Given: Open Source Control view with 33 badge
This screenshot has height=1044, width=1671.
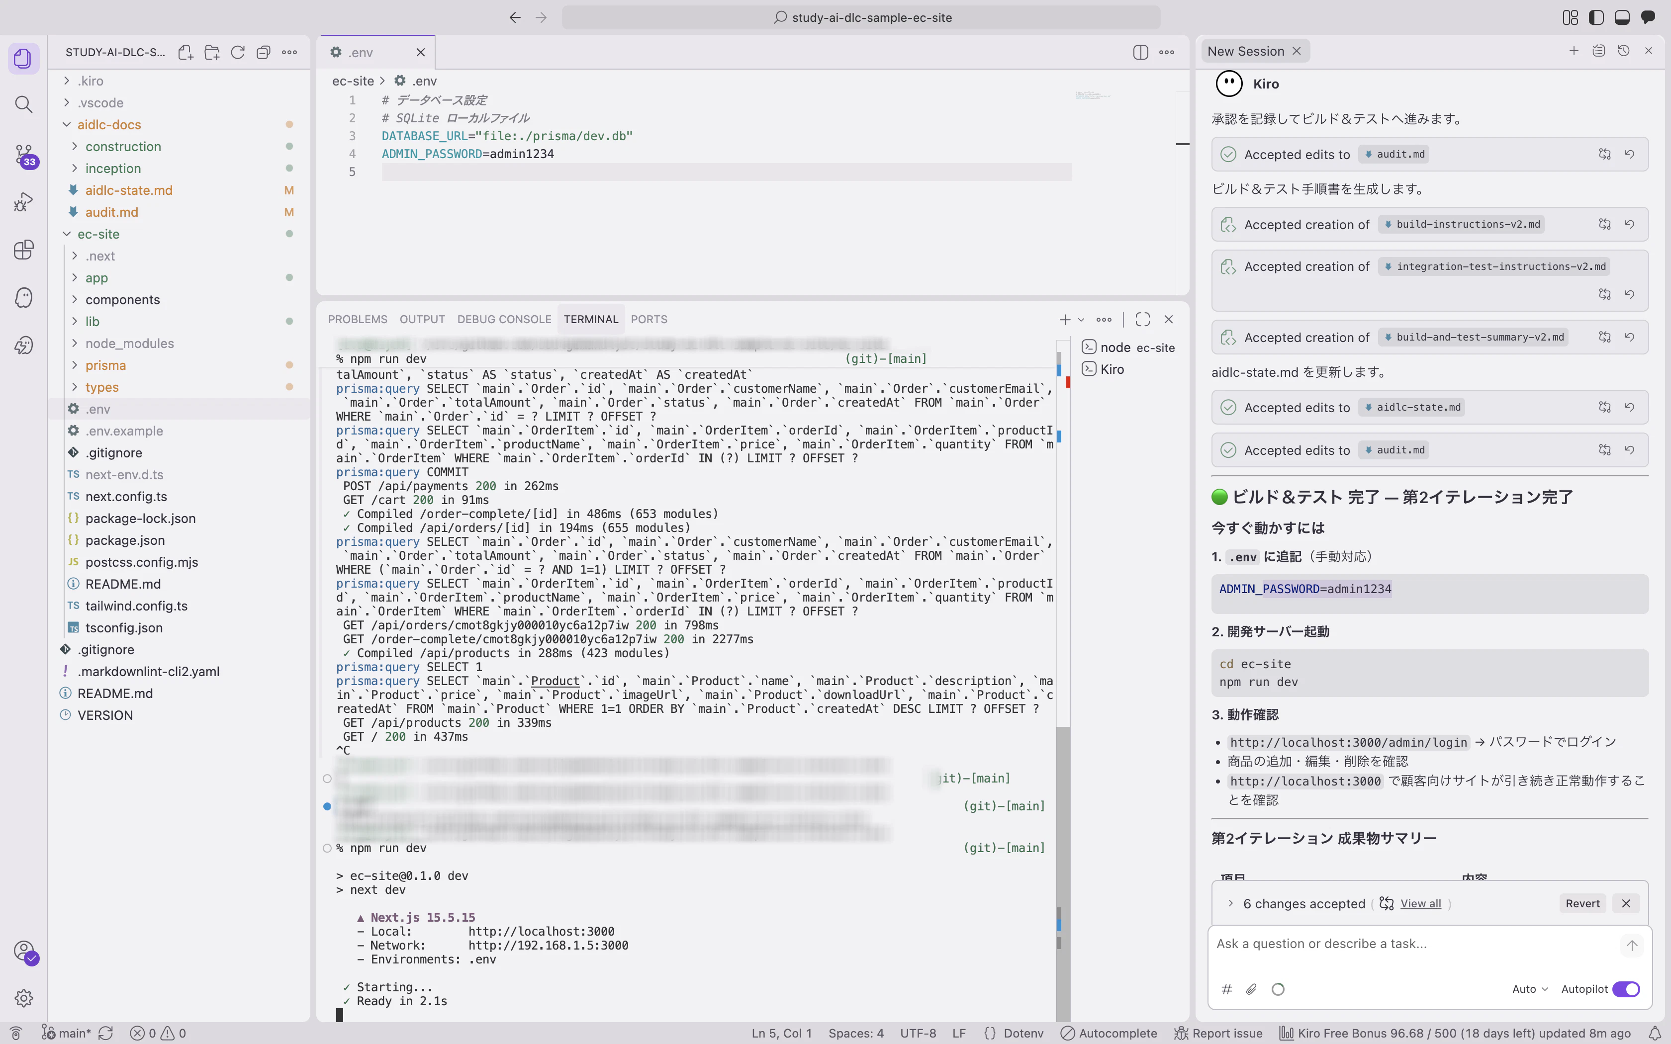Looking at the screenshot, I should (23, 155).
